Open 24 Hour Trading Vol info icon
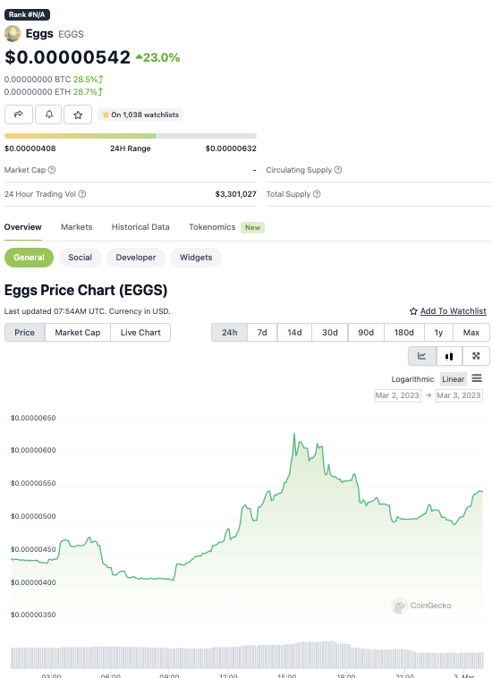The height and width of the screenshot is (678, 492). point(82,194)
